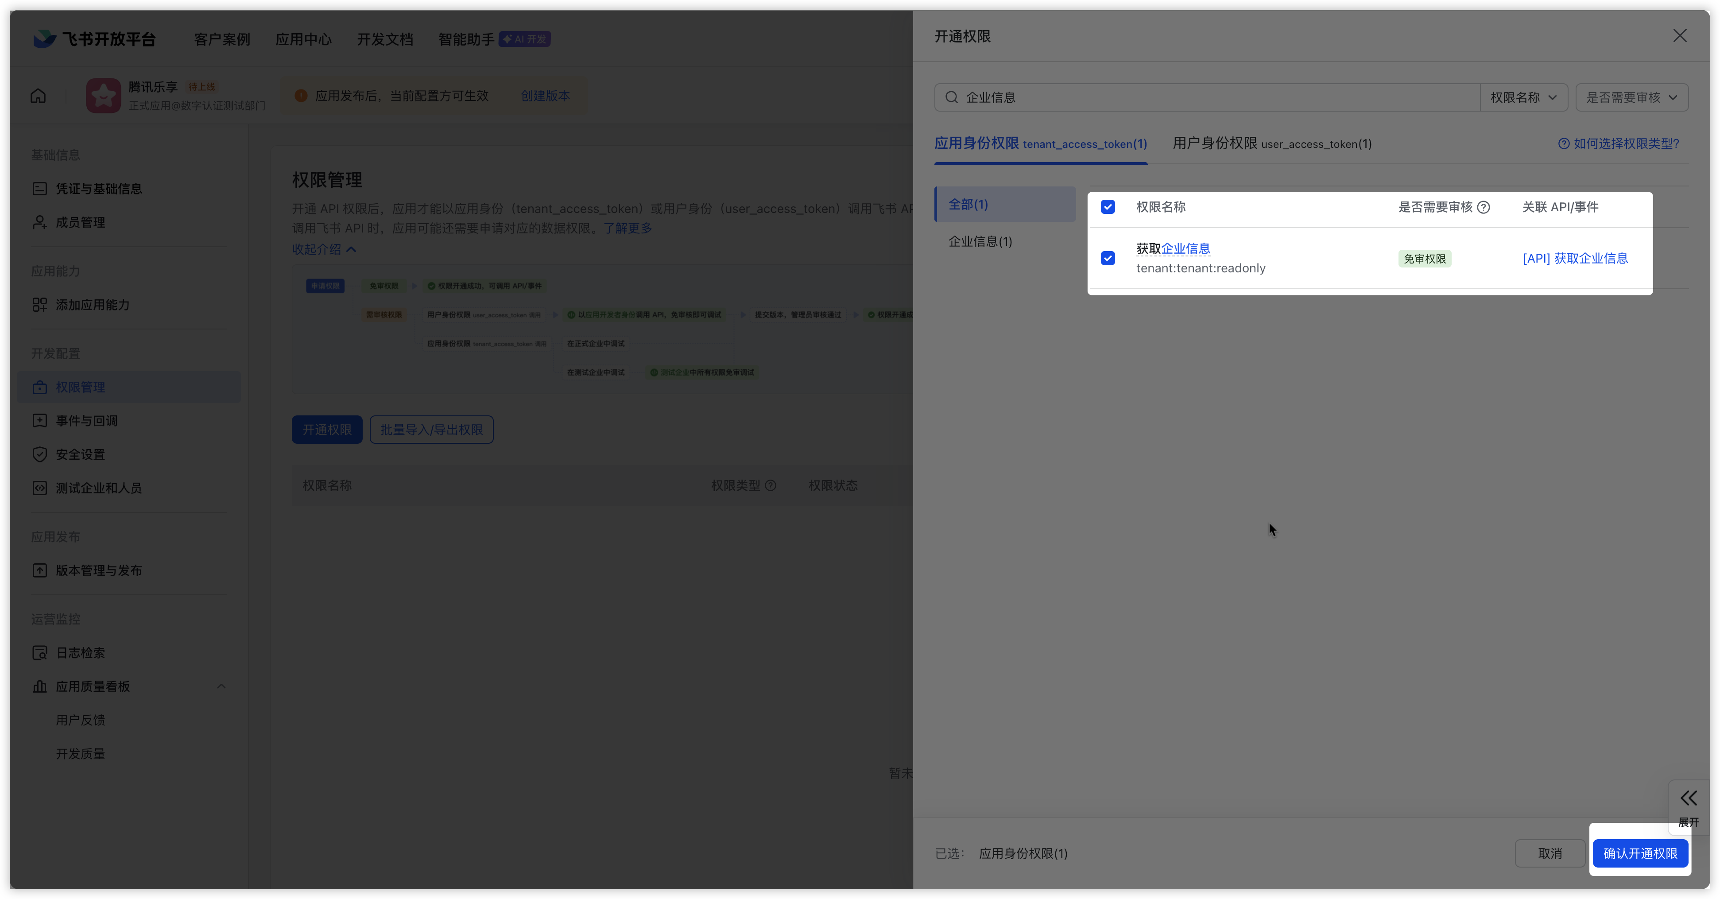
Task: Collapse the 应用质量看板 sidebar section
Action: [221, 686]
